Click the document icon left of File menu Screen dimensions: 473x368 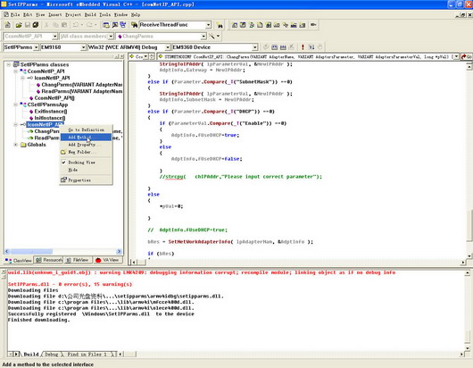tap(6, 14)
